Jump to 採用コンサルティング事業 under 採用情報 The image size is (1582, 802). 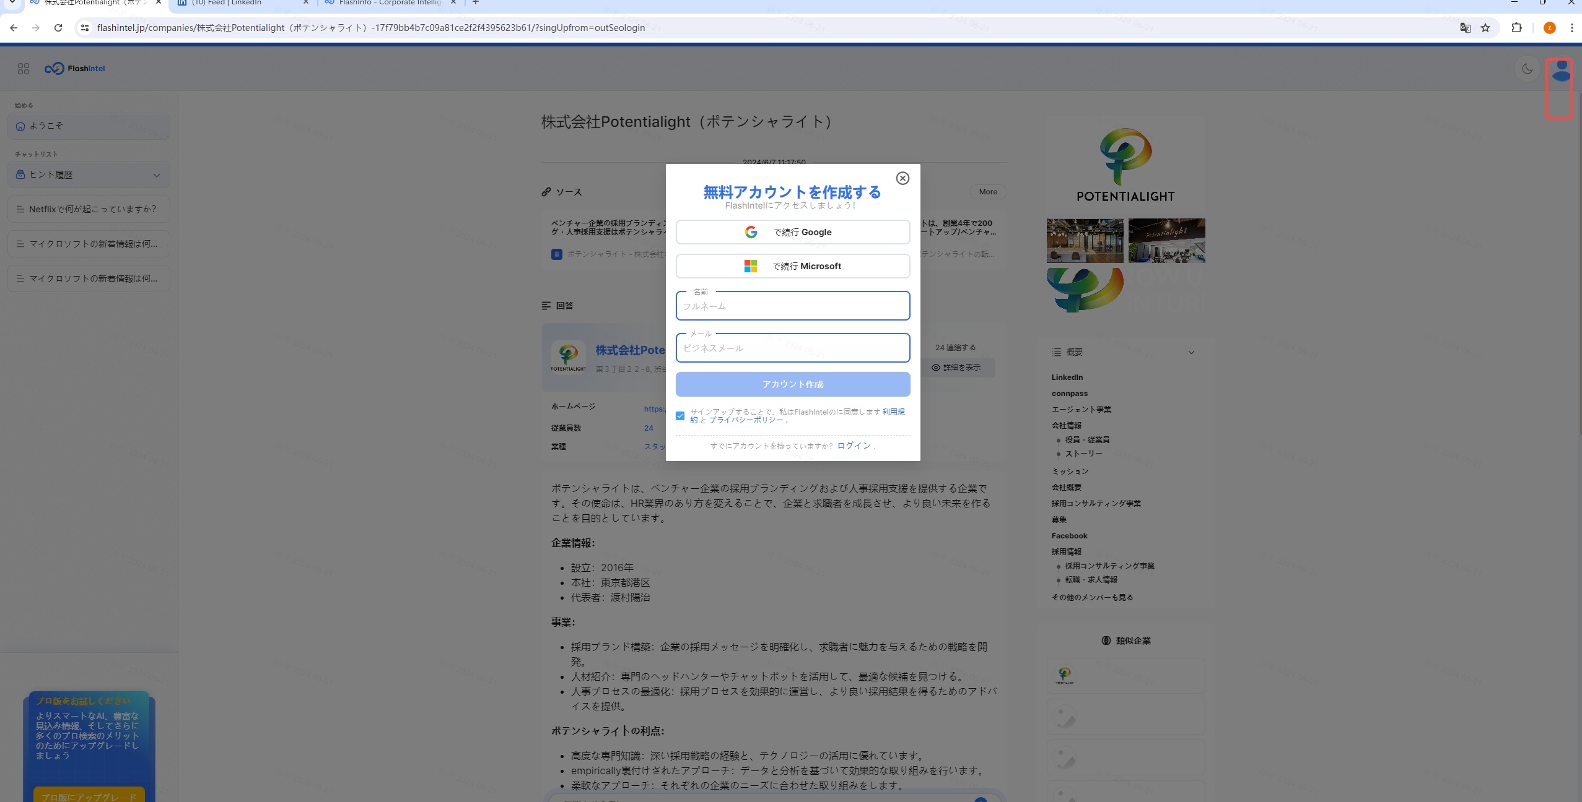tap(1110, 566)
